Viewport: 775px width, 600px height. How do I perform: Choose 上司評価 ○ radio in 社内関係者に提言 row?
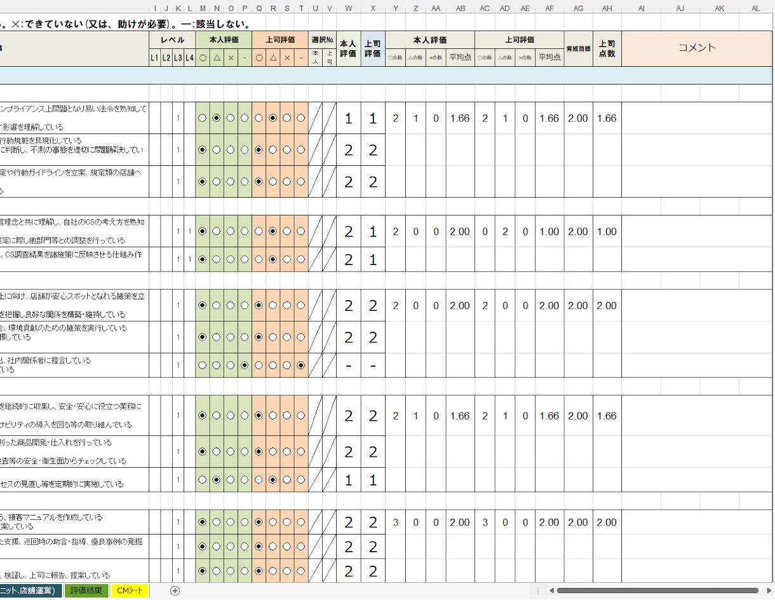point(259,365)
